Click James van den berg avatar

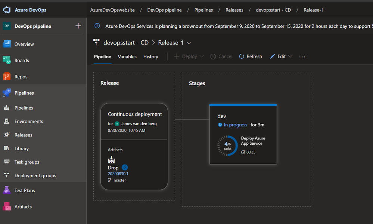click(117, 124)
